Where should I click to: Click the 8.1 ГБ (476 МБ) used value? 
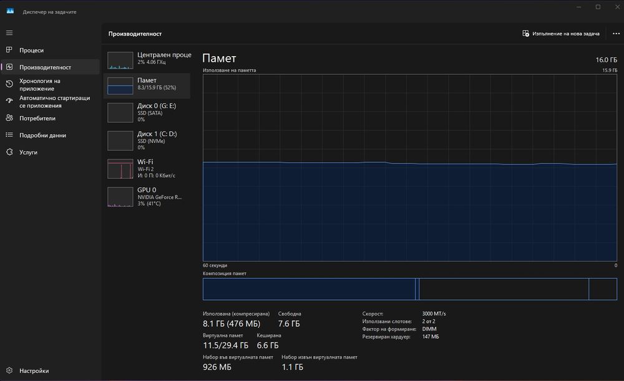pyautogui.click(x=232, y=324)
